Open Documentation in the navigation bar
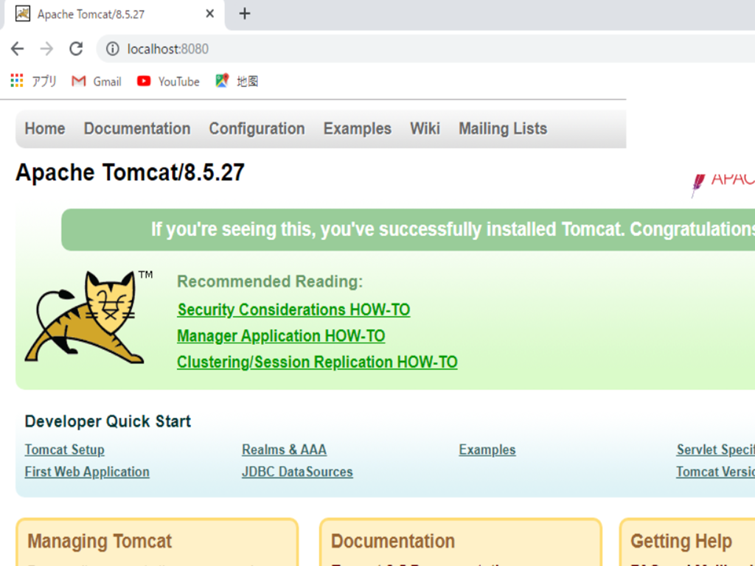 [137, 128]
